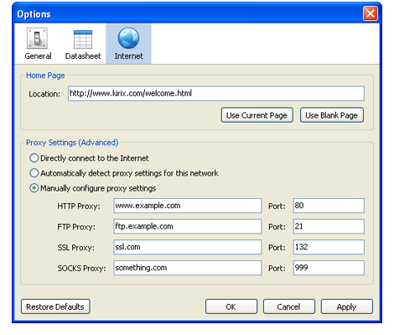
Task: Close the Options dialog with red X
Action: pos(371,13)
